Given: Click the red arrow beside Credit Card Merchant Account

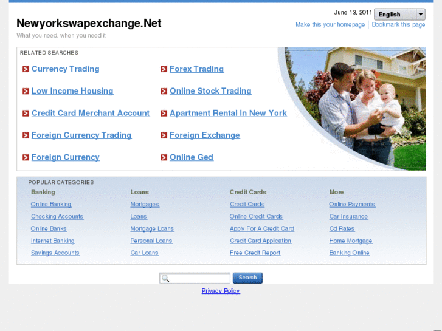Looking at the screenshot, I should [x=26, y=113].
